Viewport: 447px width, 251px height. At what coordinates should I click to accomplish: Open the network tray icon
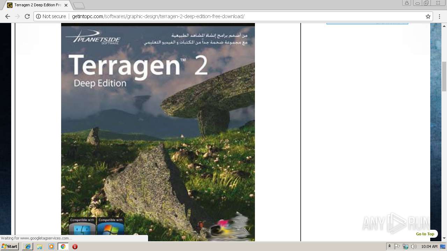405,246
